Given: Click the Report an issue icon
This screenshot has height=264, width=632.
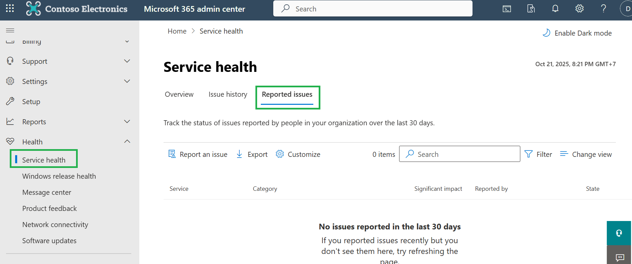Looking at the screenshot, I should [172, 154].
